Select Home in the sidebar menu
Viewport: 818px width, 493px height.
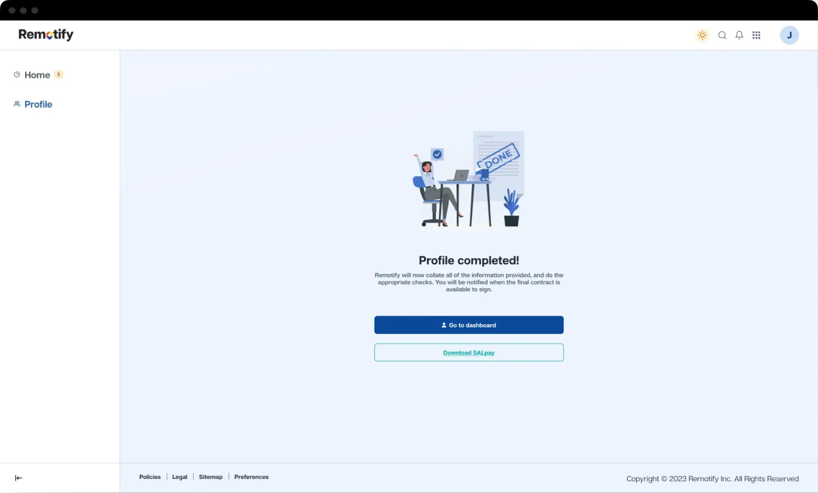(37, 75)
